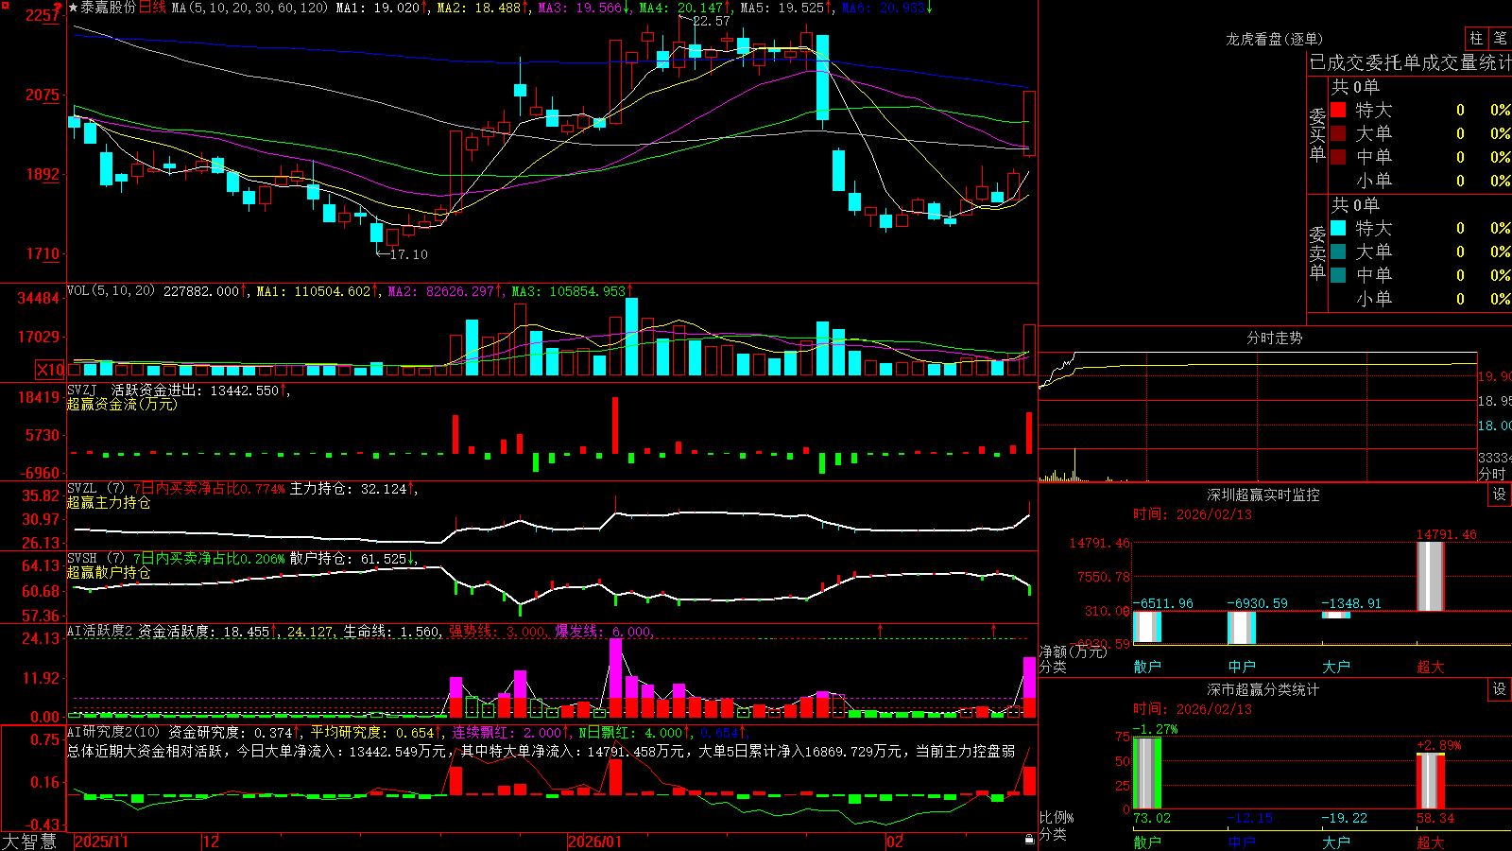This screenshot has height=851, width=1512.
Task: Click the 17.10 low price marker
Action: point(408,254)
